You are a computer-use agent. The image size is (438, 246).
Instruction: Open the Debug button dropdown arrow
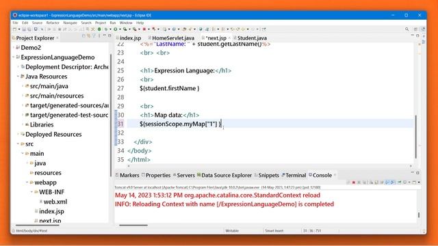110,29
